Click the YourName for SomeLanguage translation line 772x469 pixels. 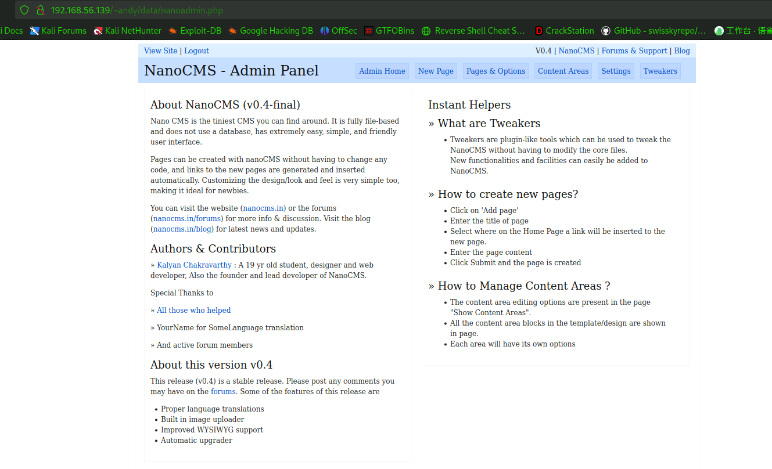[227, 327]
